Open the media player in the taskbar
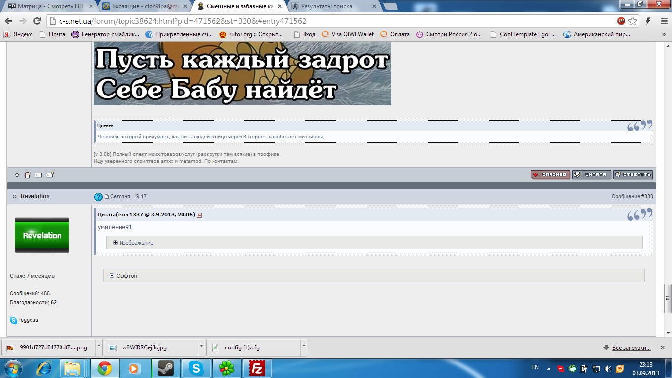Image resolution: width=672 pixels, height=378 pixels. (134, 368)
